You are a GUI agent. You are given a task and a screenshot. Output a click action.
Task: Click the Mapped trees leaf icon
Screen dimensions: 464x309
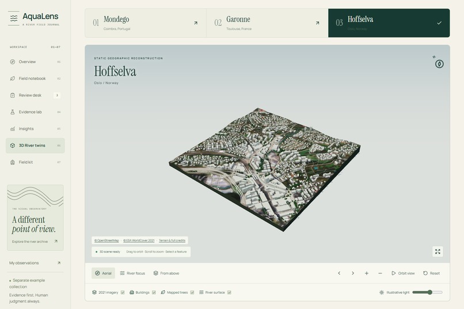coord(163,292)
